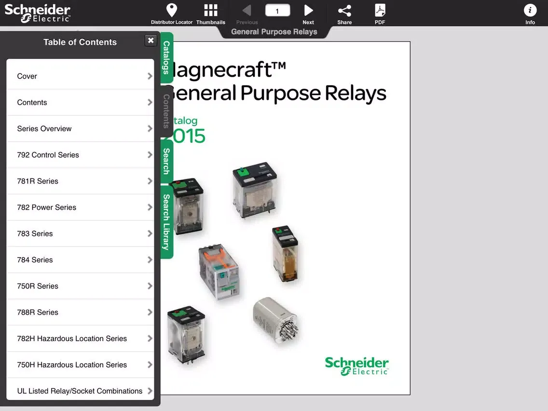This screenshot has width=548, height=411.
Task: Click chevron on the Contents row
Action: coord(150,102)
